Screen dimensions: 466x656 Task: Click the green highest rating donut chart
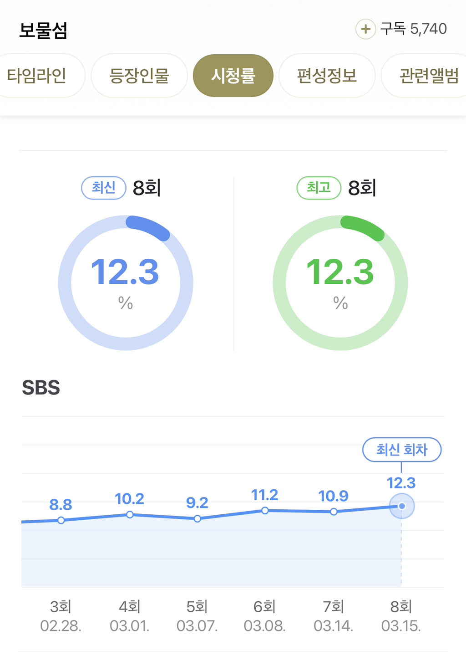pyautogui.click(x=340, y=283)
